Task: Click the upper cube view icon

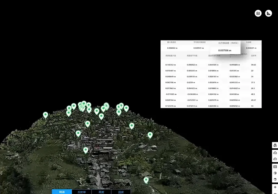Action: (275, 173)
